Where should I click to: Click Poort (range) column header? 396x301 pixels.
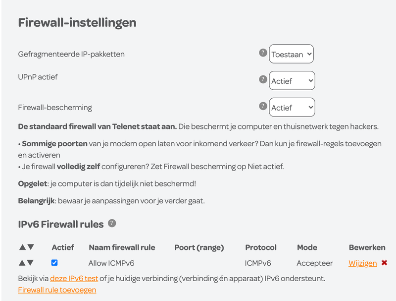(199, 247)
